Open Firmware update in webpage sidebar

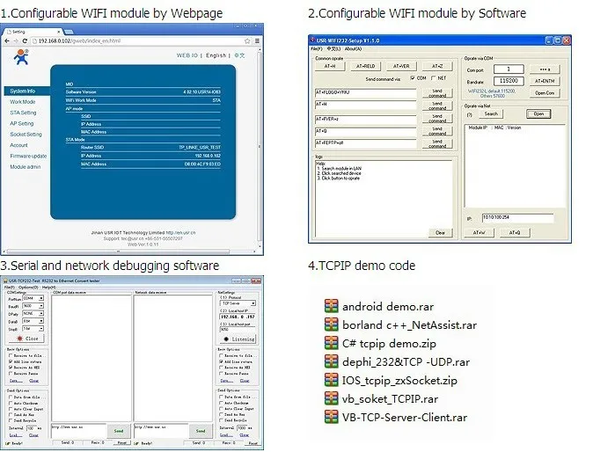tap(28, 156)
